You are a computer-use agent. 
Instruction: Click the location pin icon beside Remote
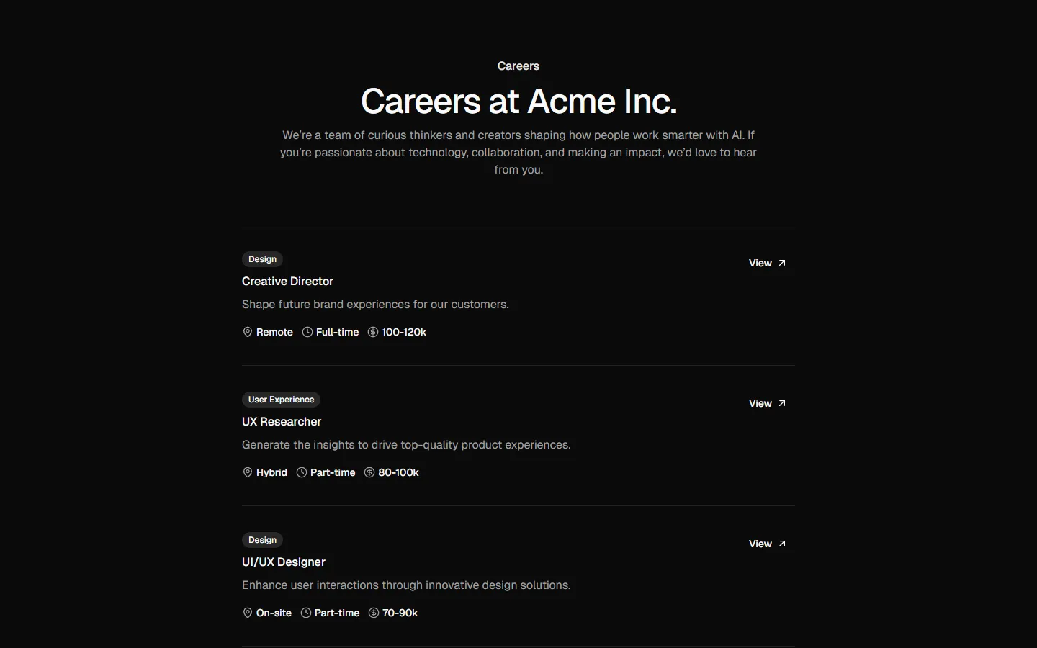[247, 332]
